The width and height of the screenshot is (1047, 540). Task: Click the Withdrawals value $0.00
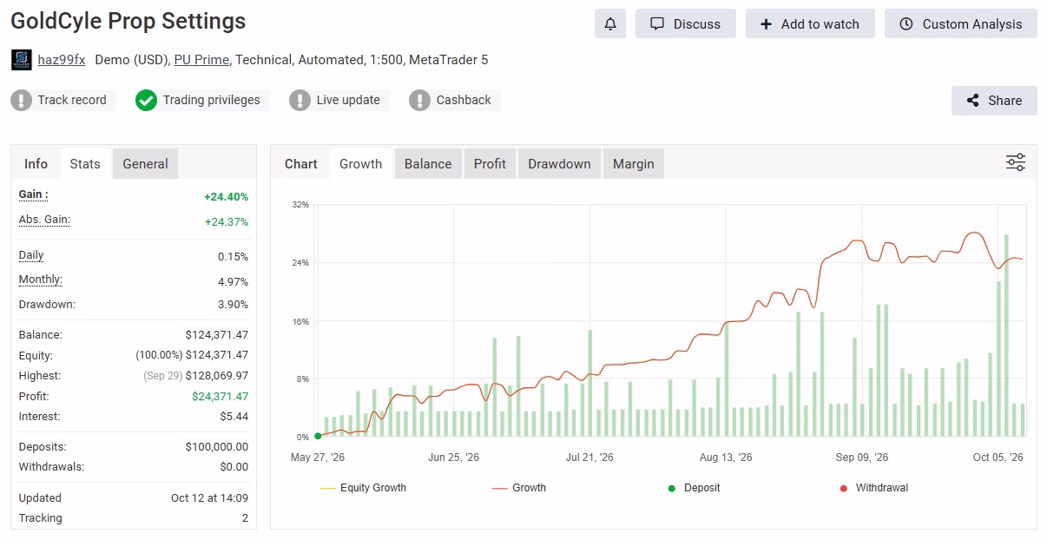tap(234, 467)
